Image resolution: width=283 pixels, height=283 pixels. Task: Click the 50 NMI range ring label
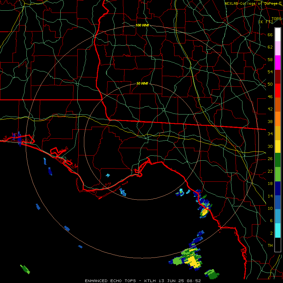click(x=142, y=83)
